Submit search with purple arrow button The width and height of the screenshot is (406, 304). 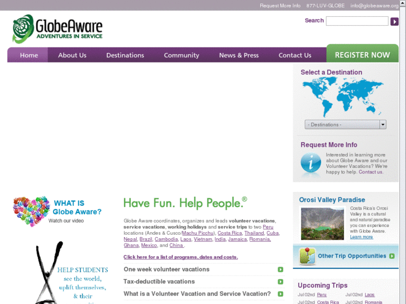coord(394,21)
